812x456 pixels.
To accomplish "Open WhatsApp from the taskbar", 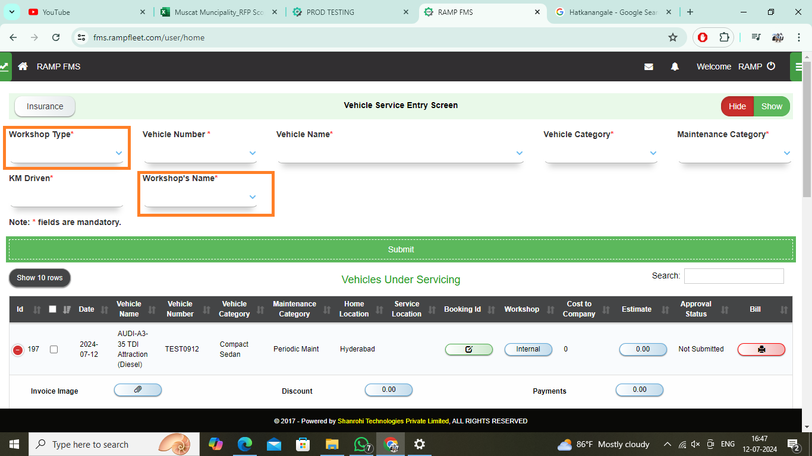I will (x=361, y=444).
